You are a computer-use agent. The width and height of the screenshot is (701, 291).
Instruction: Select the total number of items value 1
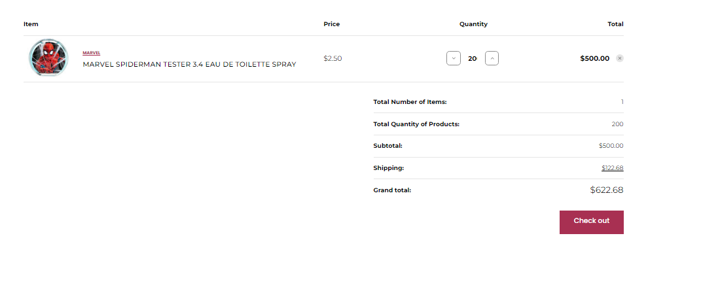(x=622, y=102)
